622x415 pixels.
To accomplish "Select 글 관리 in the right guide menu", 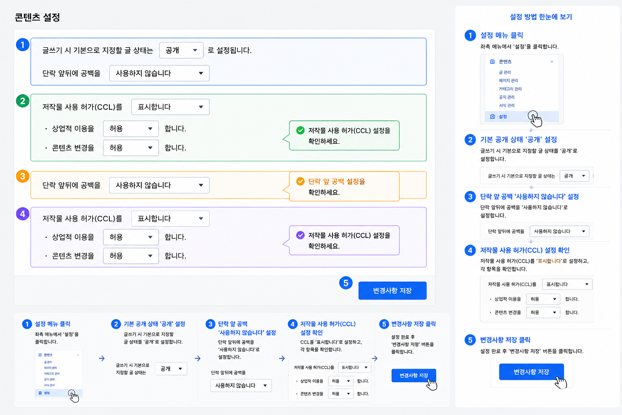I will coord(505,73).
